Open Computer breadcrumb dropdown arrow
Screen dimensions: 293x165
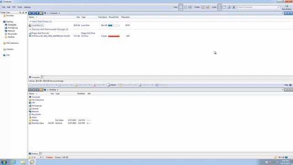coord(59,13)
